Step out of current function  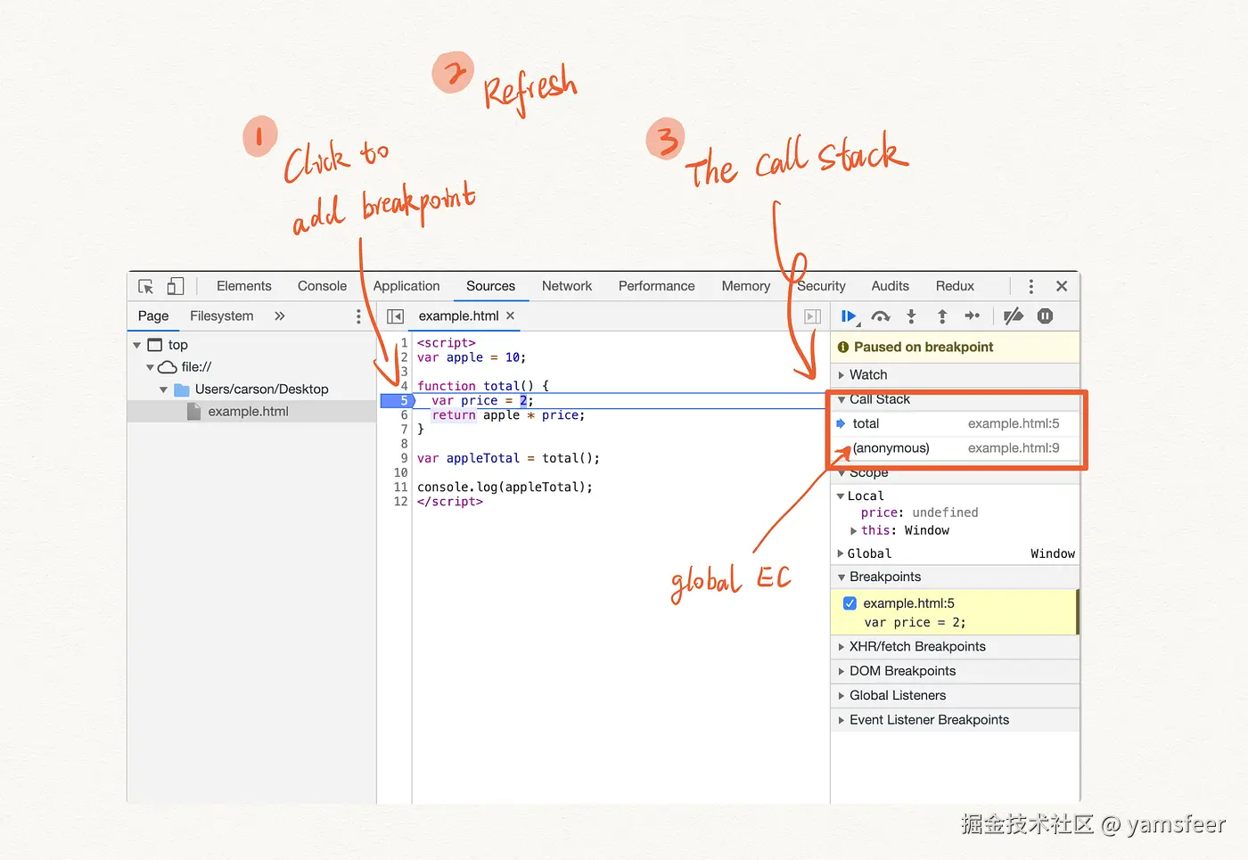point(942,316)
